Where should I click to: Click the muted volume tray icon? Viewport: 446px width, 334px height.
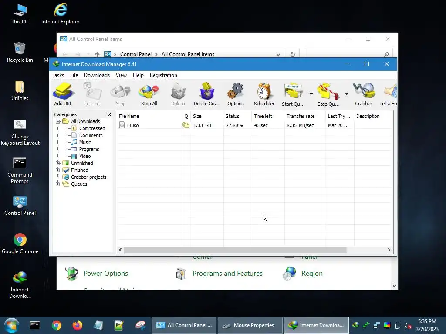point(408,325)
